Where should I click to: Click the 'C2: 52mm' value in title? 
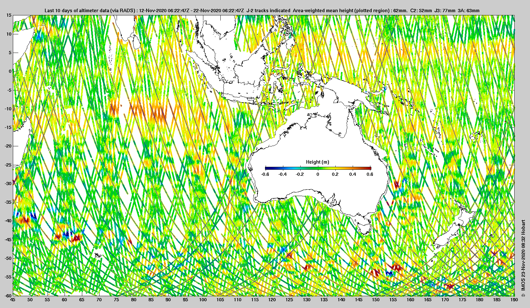pyautogui.click(x=421, y=11)
